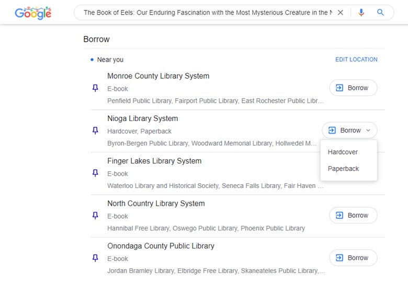Select the North Country Library System title
Screen dimensions: 408x297
coord(156,204)
